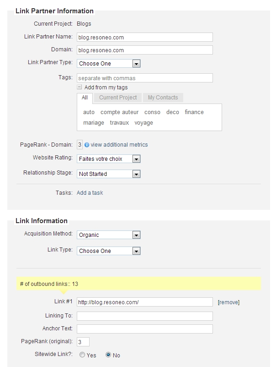Select Yes for Sitewide Link
Viewport: 276px width, 367px height.
click(x=82, y=355)
